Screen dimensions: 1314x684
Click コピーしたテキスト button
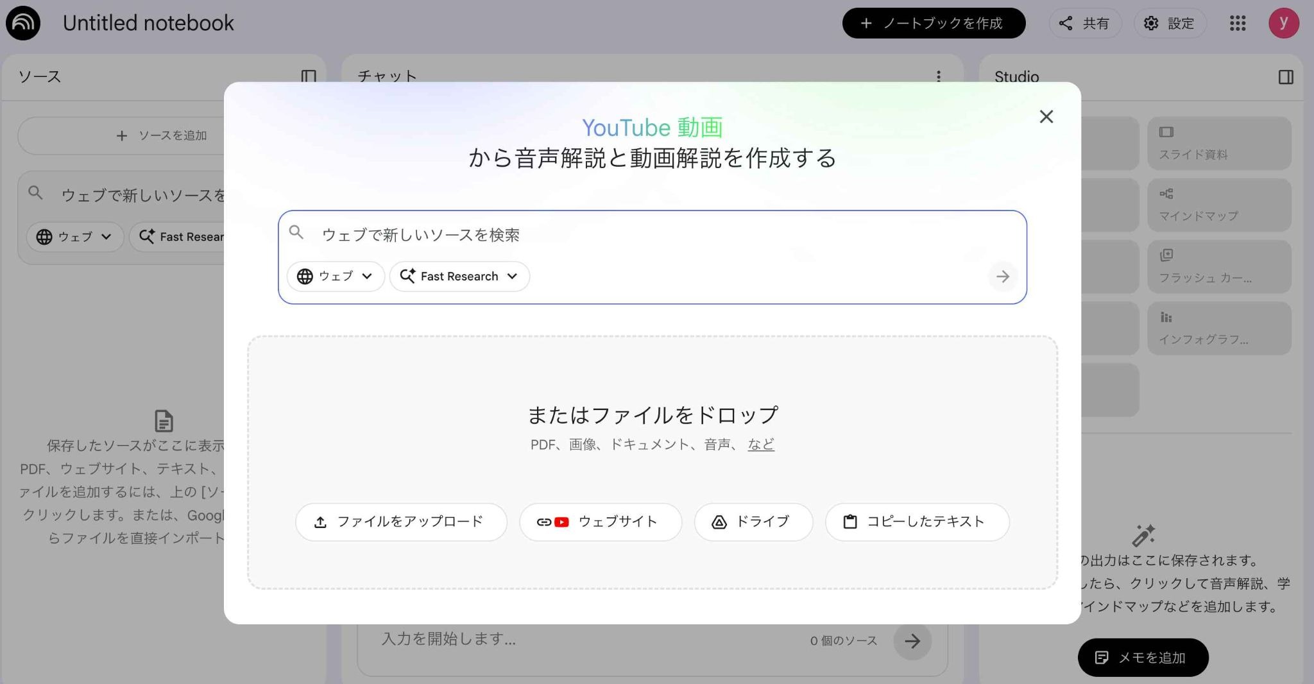(917, 522)
